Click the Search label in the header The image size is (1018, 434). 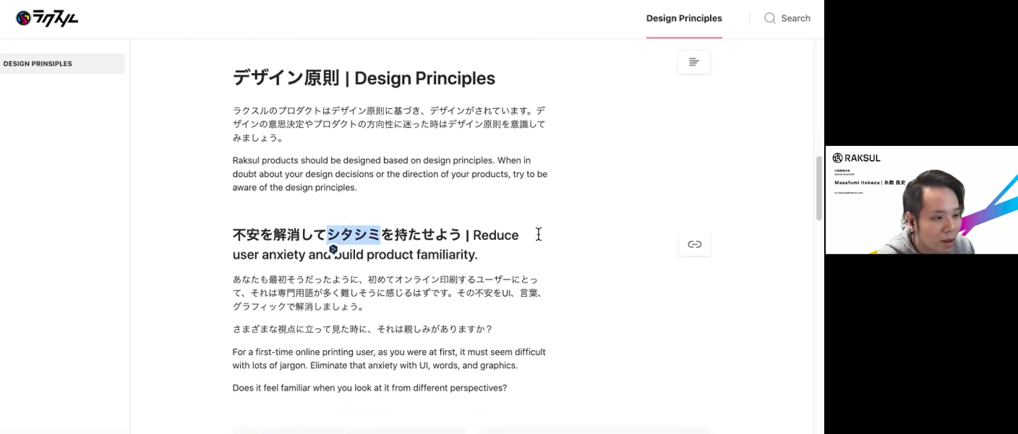(x=795, y=18)
